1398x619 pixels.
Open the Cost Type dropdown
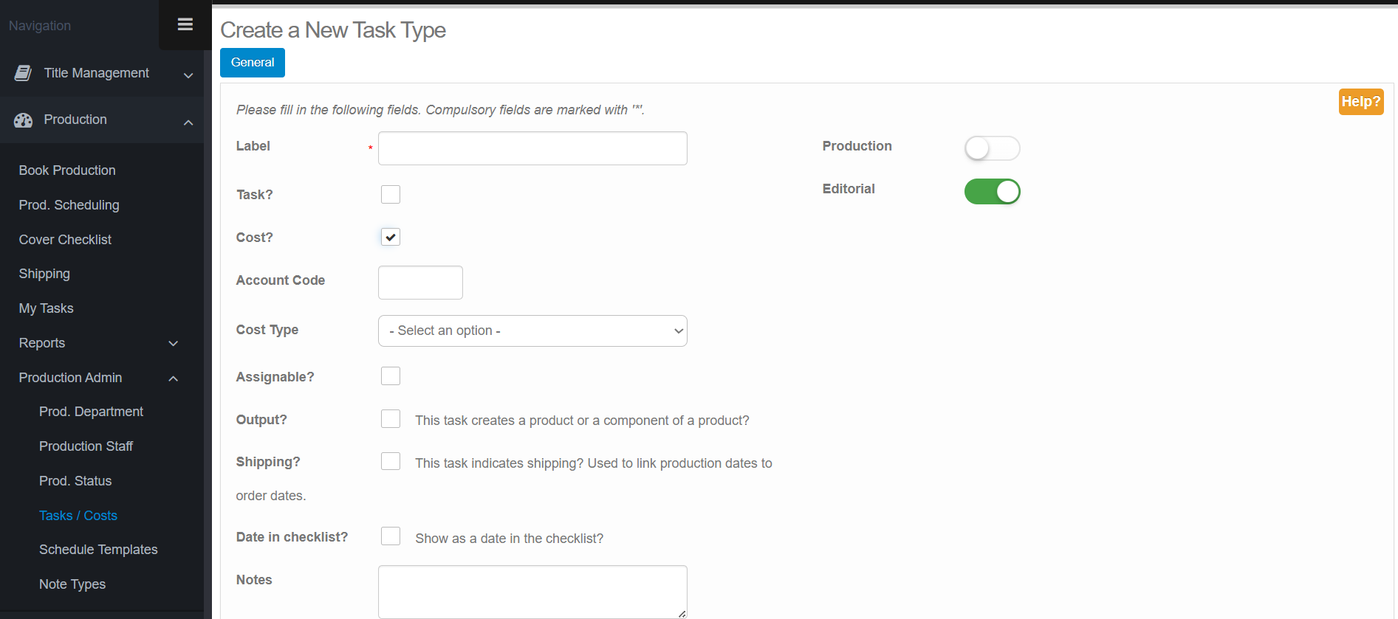pos(532,331)
